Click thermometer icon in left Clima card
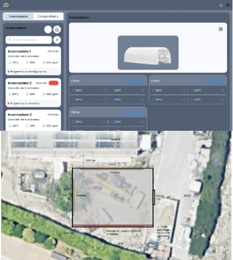 click(x=74, y=90)
